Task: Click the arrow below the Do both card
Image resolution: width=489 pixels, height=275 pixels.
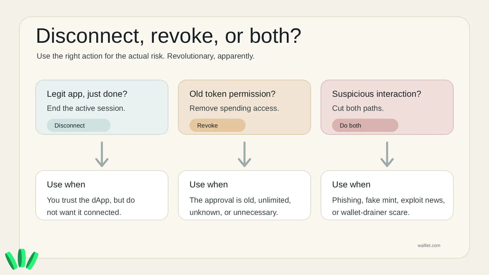Action: (x=387, y=154)
